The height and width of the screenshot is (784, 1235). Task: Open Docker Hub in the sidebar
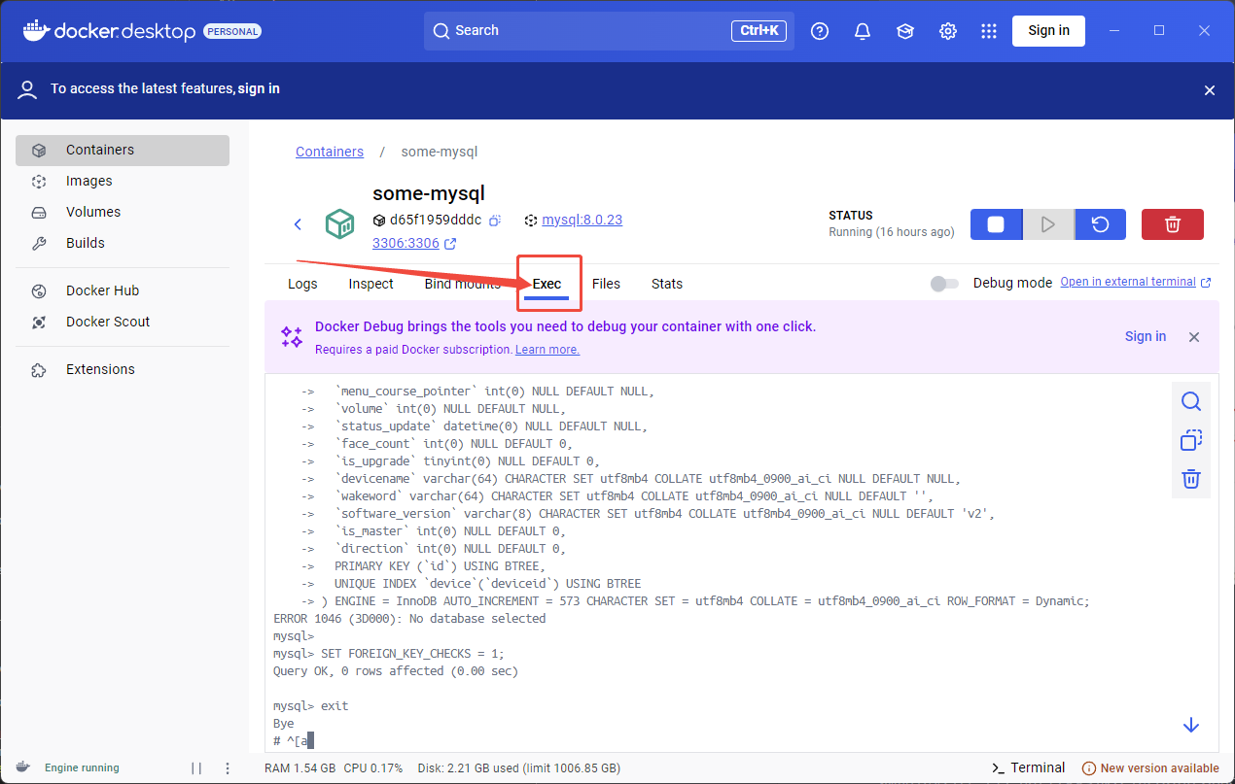tap(123, 290)
